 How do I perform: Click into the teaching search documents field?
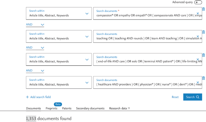[x=148, y=37]
